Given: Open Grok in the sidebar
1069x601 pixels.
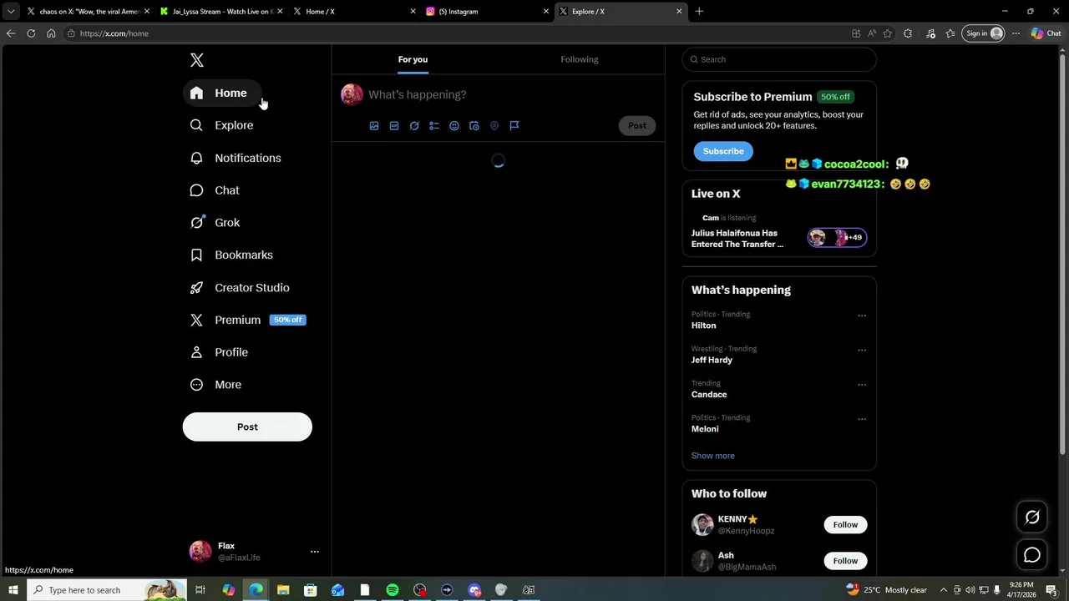Looking at the screenshot, I should (x=215, y=223).
